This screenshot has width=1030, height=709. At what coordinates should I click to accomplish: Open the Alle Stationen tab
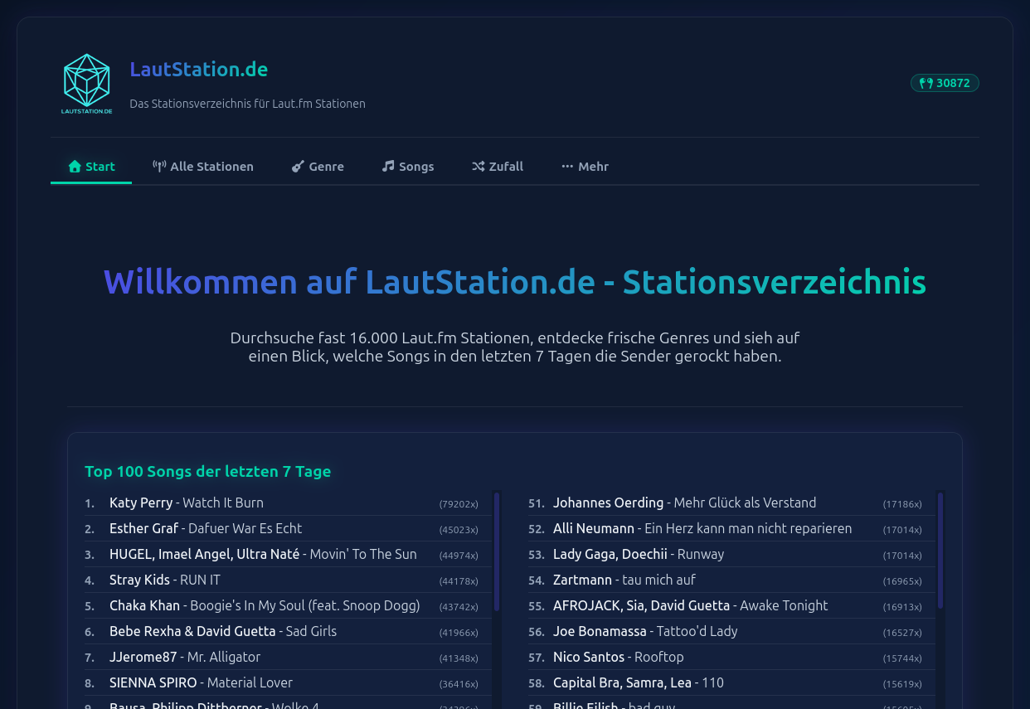pyautogui.click(x=203, y=167)
